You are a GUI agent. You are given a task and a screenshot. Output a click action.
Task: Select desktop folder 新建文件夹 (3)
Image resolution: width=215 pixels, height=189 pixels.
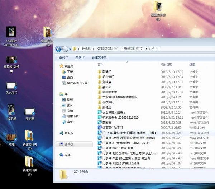coord(30,166)
